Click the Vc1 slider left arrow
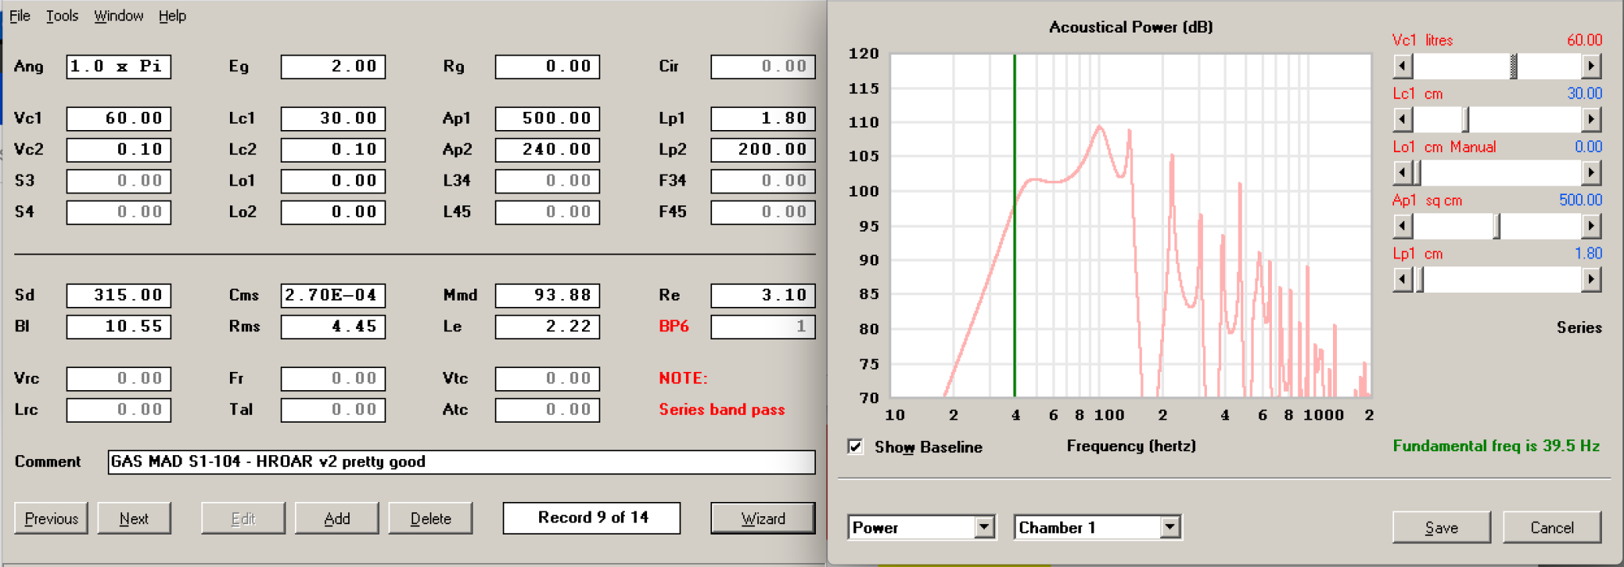This screenshot has width=1624, height=567. tap(1402, 66)
